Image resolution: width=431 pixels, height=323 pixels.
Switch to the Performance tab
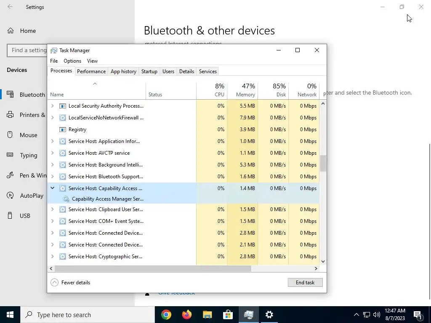click(x=91, y=71)
